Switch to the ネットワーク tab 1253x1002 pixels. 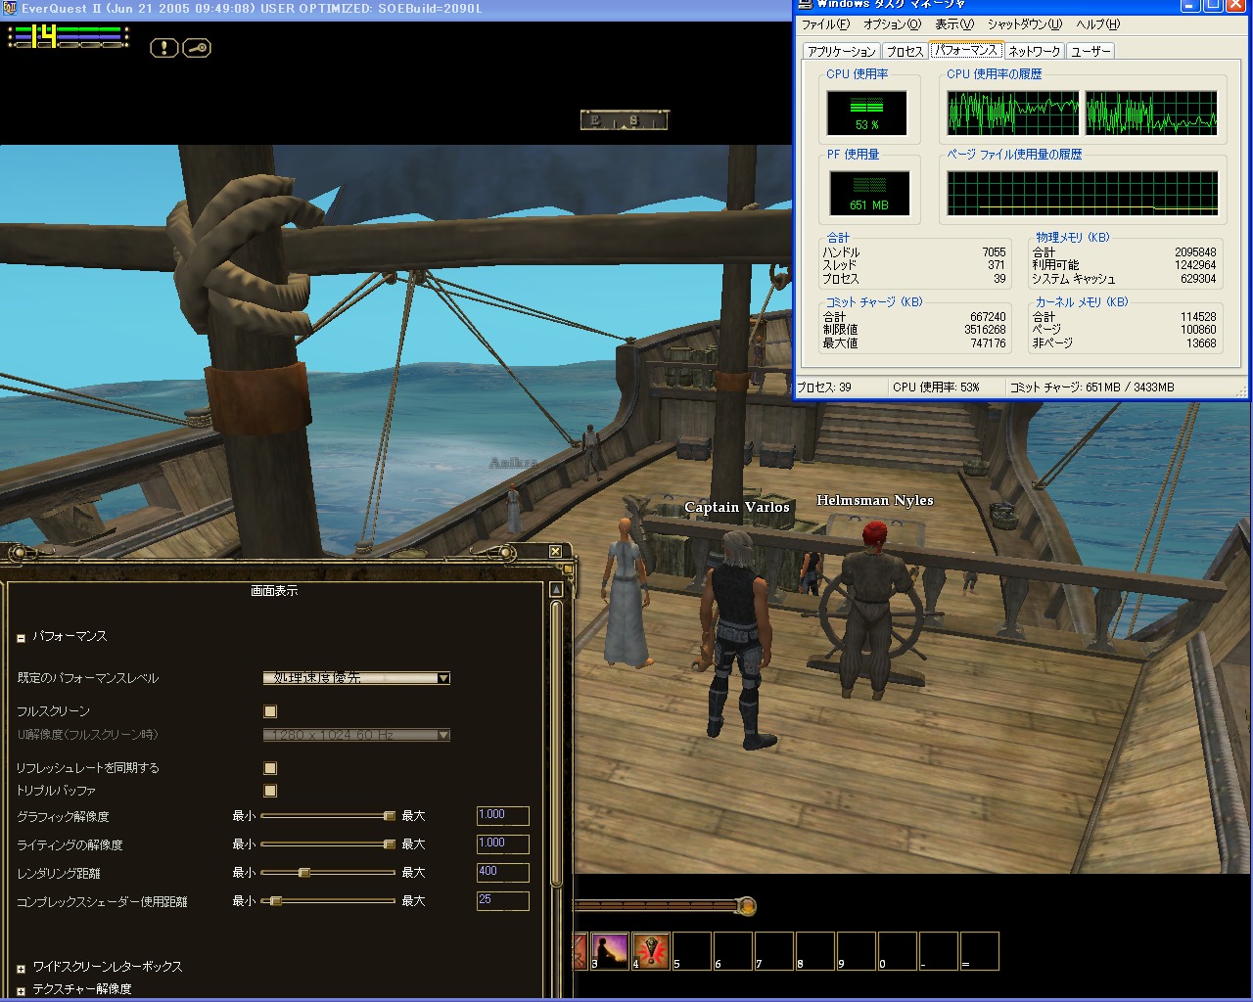tap(1035, 51)
